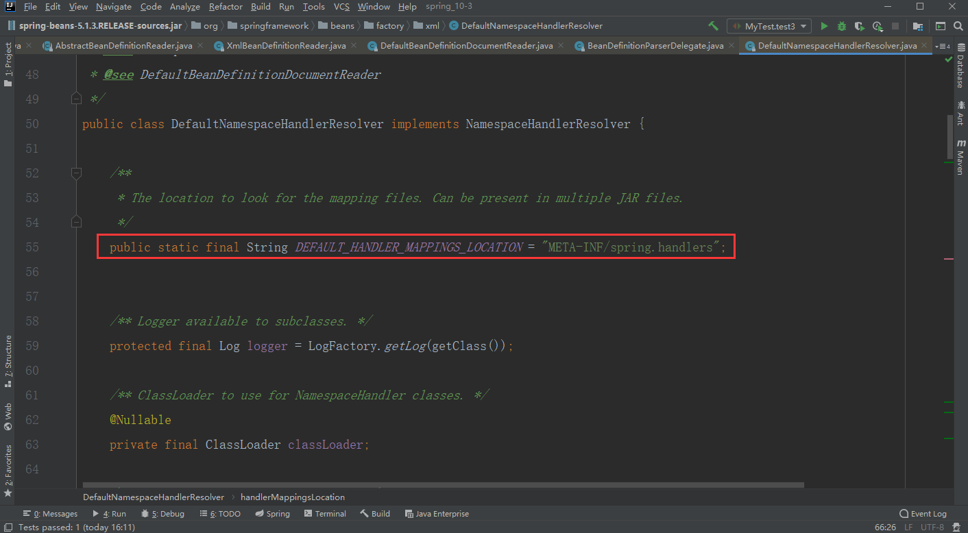
Task: Open the Navigate menu
Action: point(114,7)
